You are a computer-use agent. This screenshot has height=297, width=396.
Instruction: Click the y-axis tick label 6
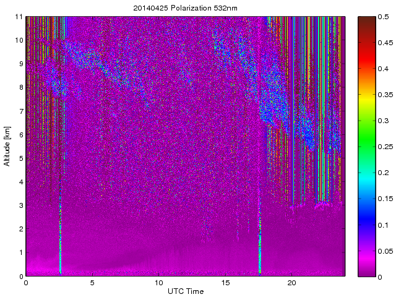(x=20, y=135)
